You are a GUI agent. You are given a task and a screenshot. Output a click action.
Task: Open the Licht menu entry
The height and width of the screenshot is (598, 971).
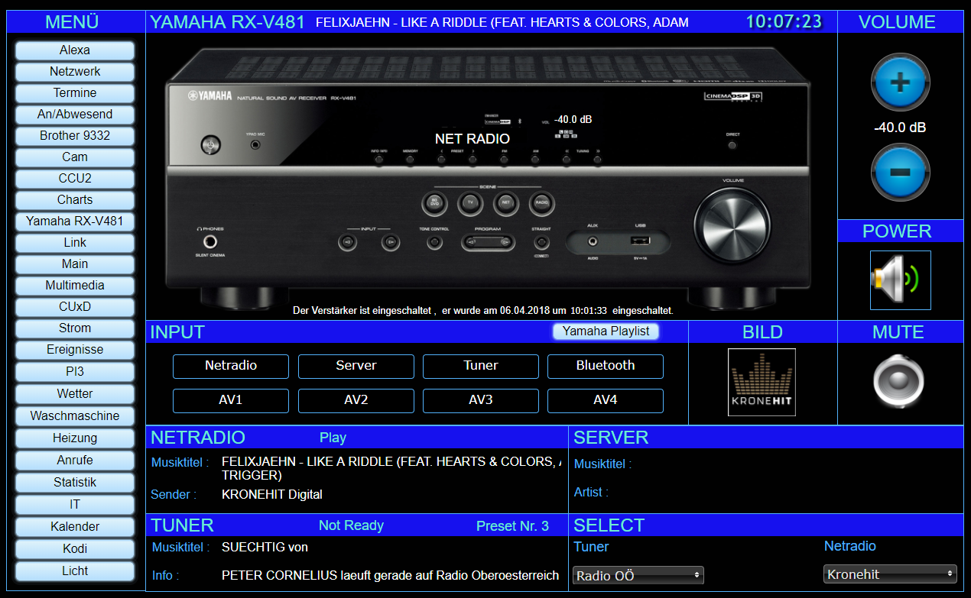[75, 571]
